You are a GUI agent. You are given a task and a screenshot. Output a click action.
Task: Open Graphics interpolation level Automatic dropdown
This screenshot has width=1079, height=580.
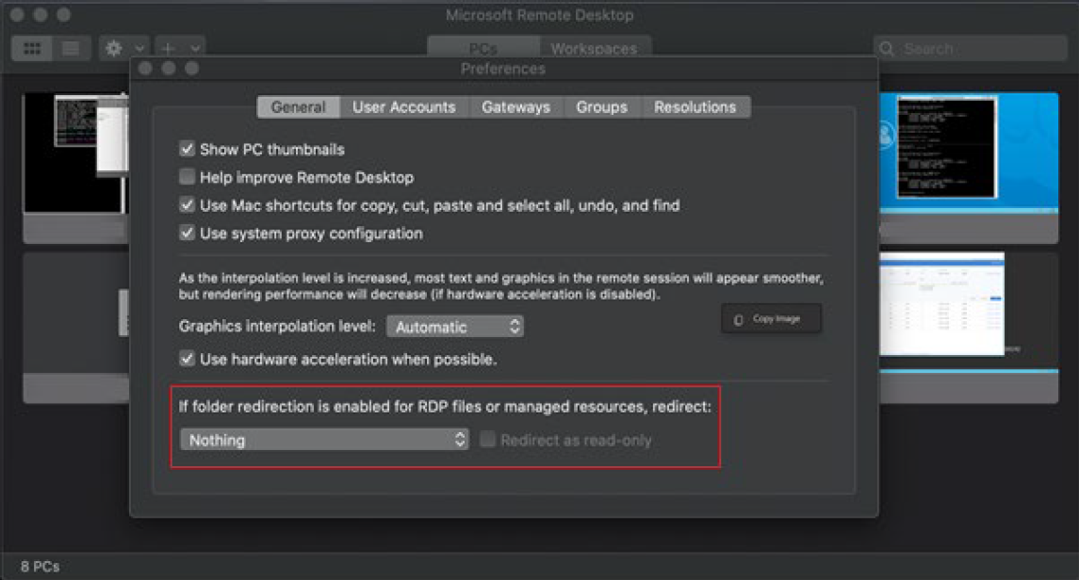tap(455, 327)
